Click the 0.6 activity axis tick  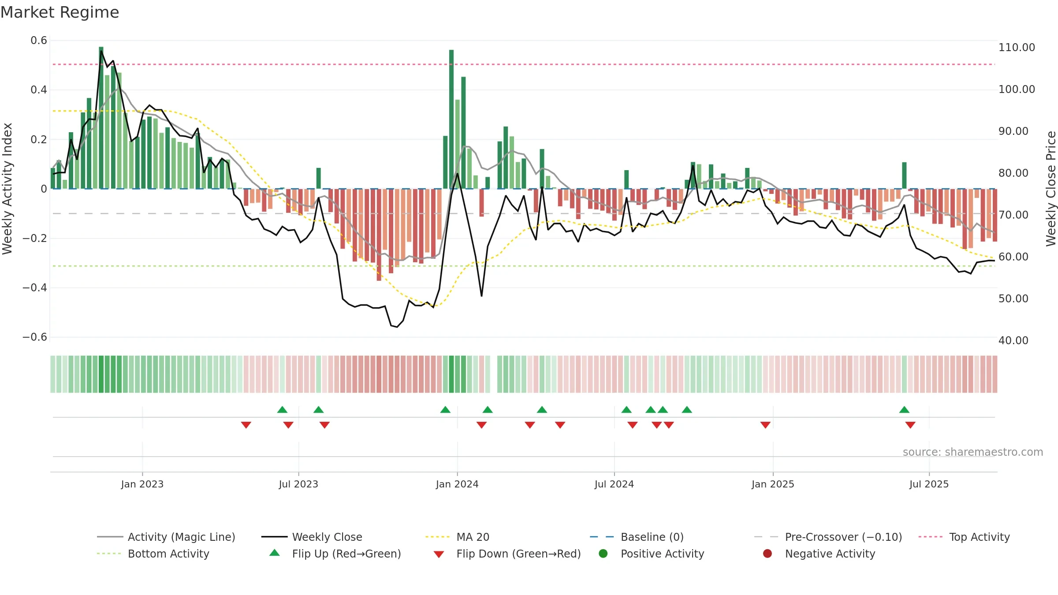click(x=39, y=41)
